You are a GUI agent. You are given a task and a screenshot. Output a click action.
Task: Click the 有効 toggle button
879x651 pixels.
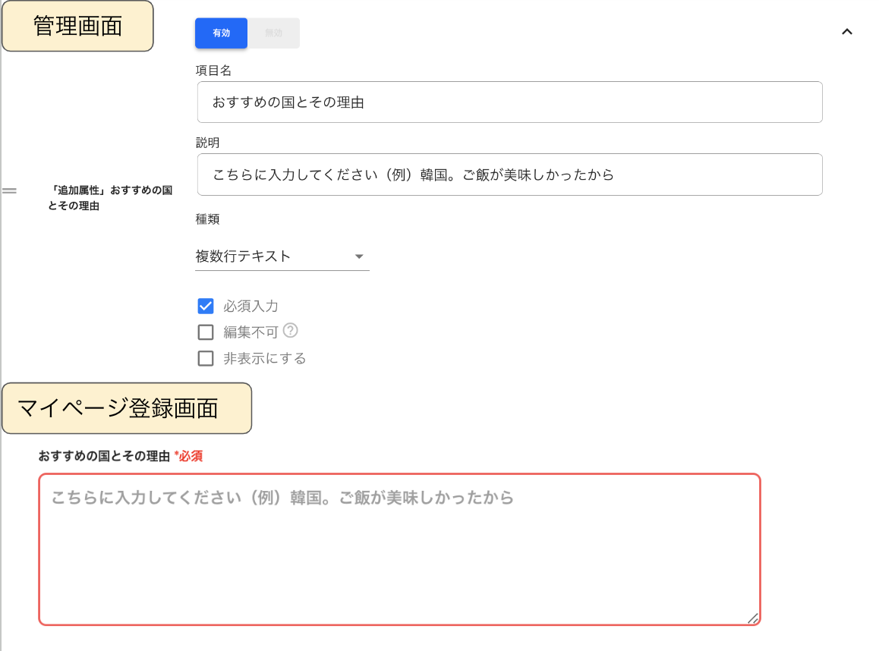pos(221,33)
